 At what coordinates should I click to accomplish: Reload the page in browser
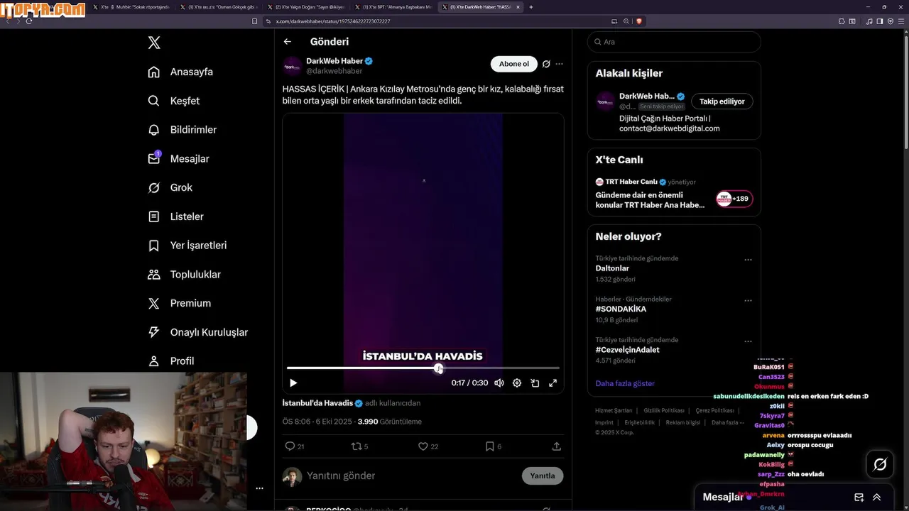point(29,21)
